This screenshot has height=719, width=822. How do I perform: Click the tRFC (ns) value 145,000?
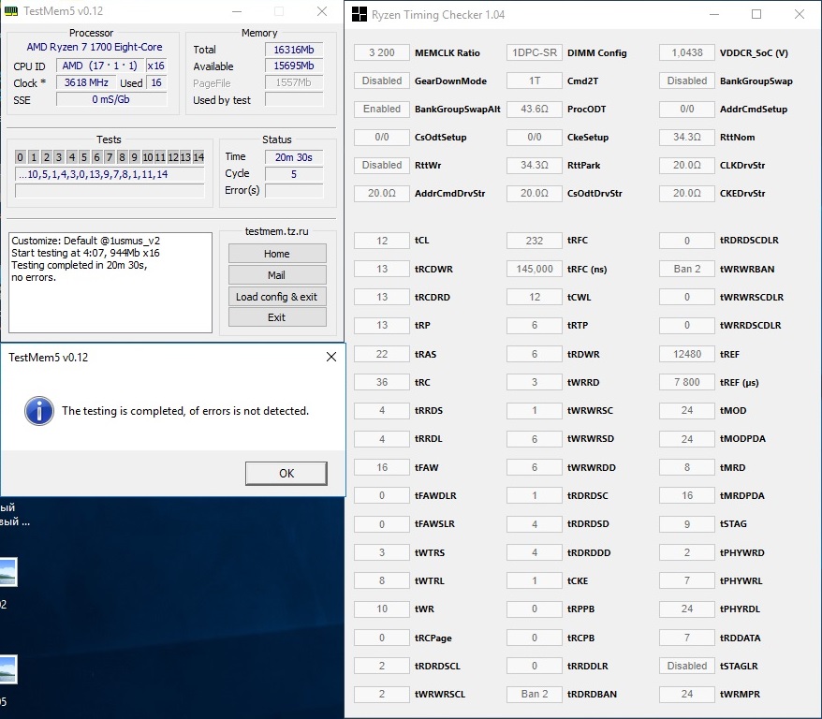click(x=535, y=269)
